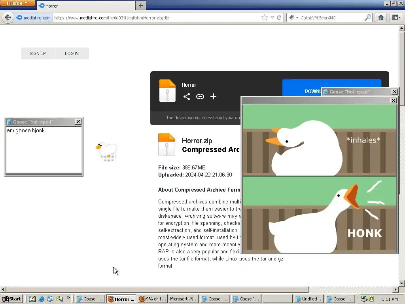Open the URL history dropdown arrow

[x=272, y=17]
